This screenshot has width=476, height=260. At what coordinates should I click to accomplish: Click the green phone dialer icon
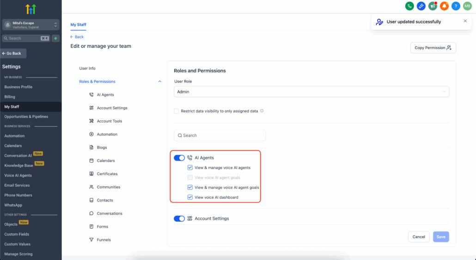(x=409, y=6)
